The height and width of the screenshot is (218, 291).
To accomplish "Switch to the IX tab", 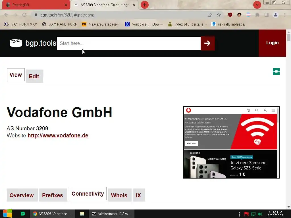I will [x=139, y=195].
